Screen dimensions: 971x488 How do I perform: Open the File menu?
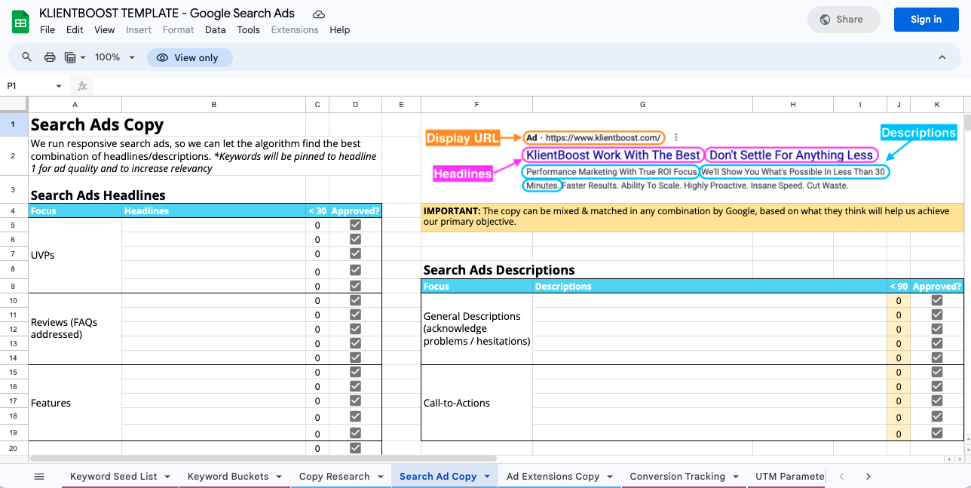pyautogui.click(x=47, y=30)
